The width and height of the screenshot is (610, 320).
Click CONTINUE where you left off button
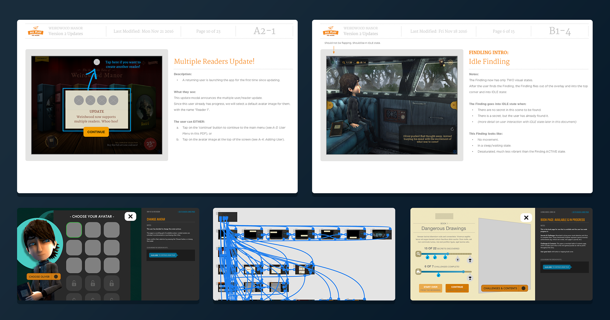coord(457,288)
